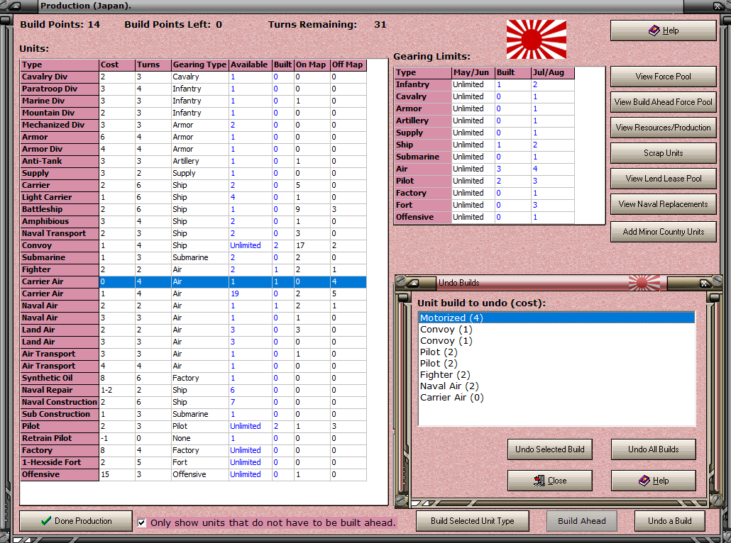Select the Synthetic Oil unit row

pos(194,378)
